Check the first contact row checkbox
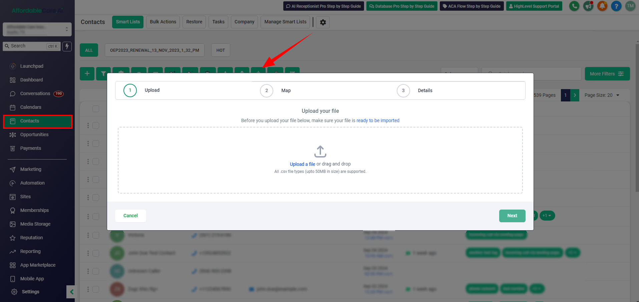The image size is (639, 302). pos(96,125)
